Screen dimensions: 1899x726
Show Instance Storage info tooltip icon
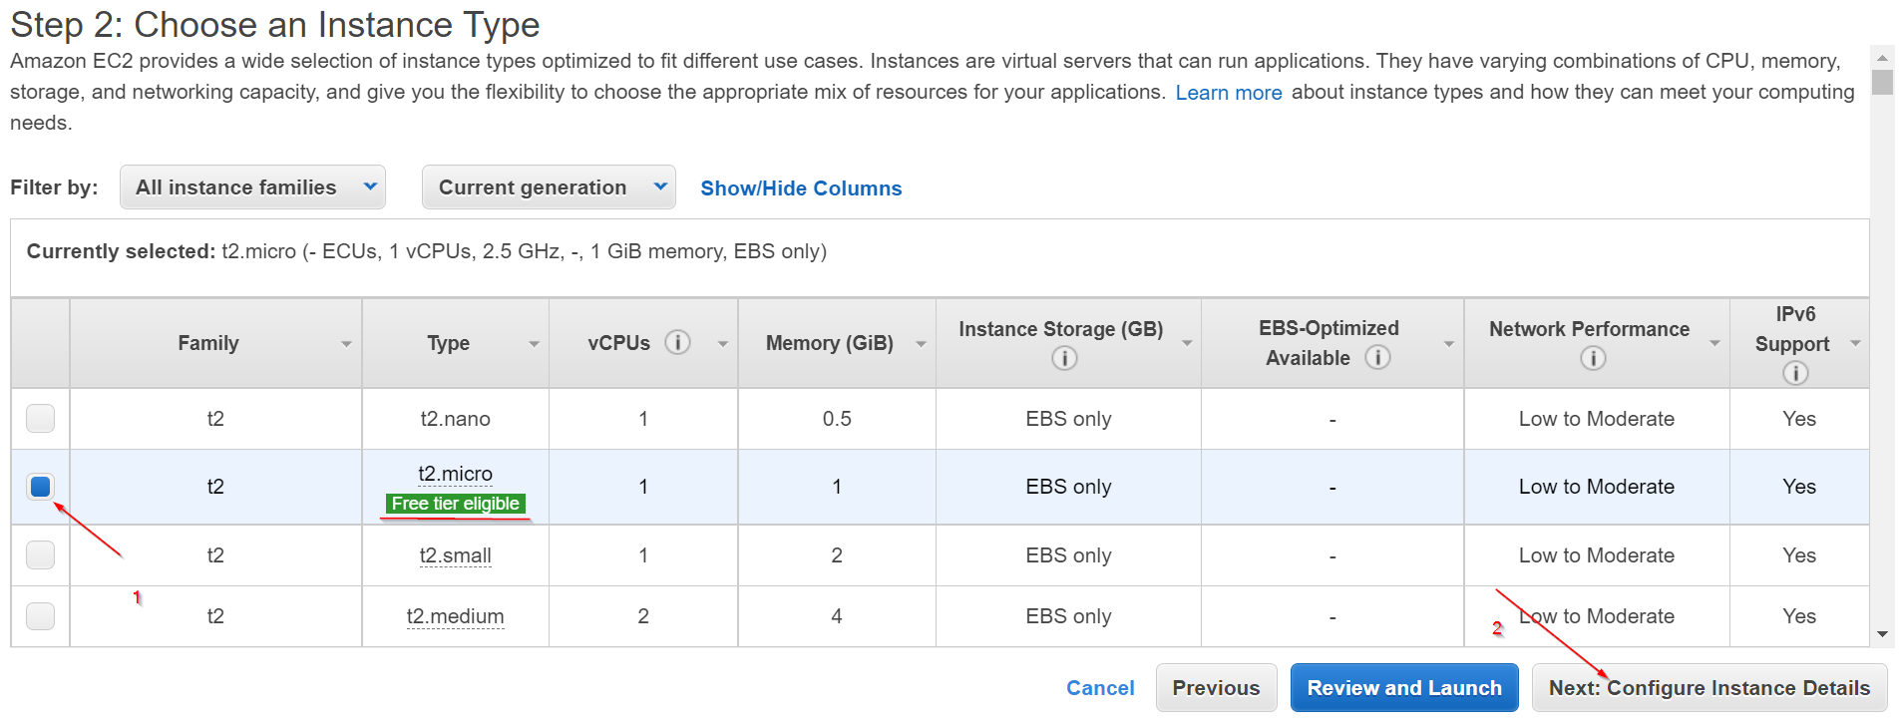1064,358
